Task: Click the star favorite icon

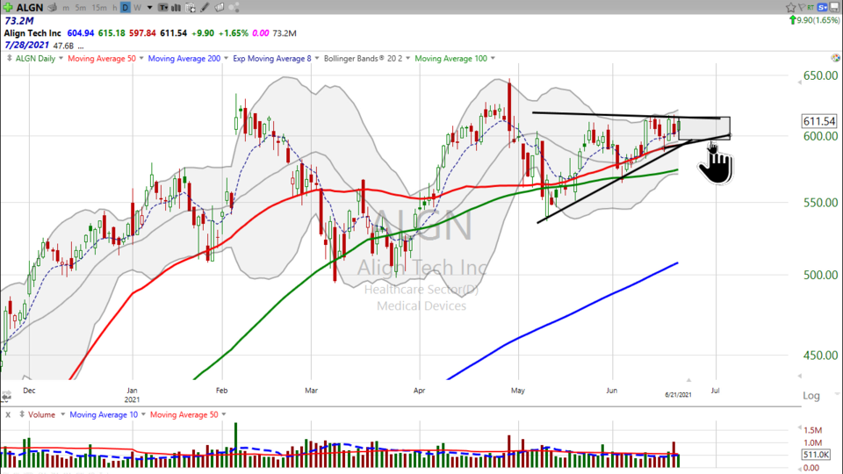Action: click(x=790, y=8)
